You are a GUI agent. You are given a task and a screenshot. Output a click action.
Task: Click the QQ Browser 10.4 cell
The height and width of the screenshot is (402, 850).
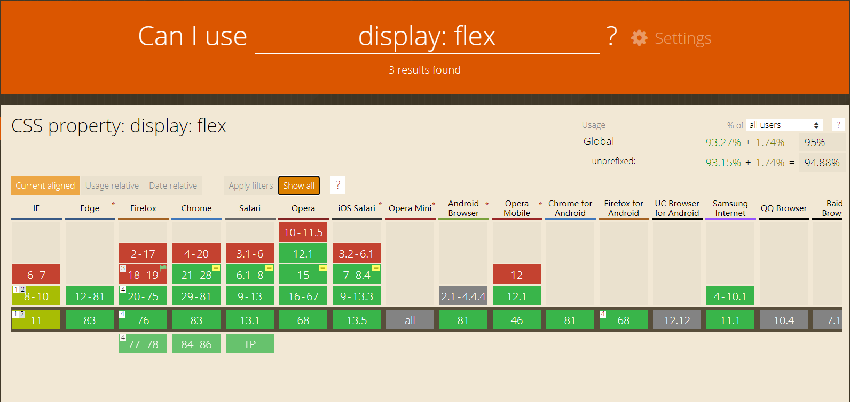pos(784,320)
